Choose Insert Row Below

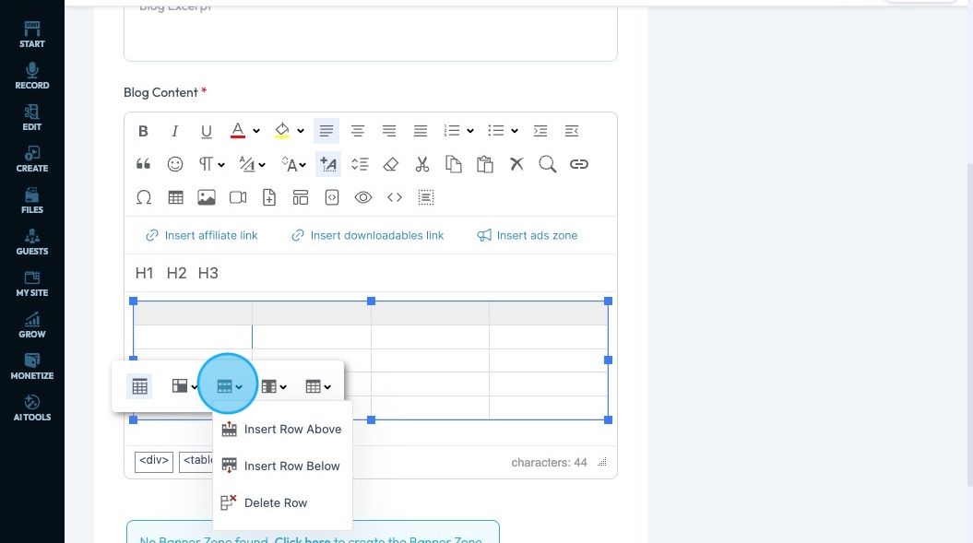(x=282, y=466)
